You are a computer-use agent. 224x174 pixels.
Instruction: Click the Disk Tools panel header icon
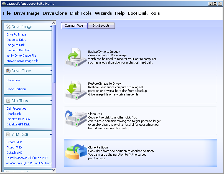(x=8, y=101)
